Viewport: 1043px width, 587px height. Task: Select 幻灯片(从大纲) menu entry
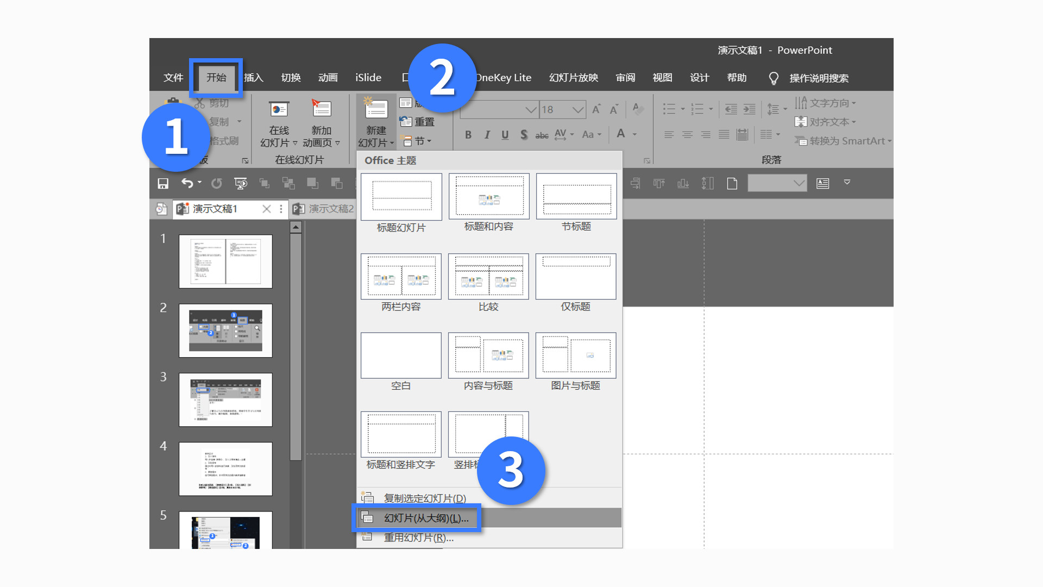click(426, 518)
